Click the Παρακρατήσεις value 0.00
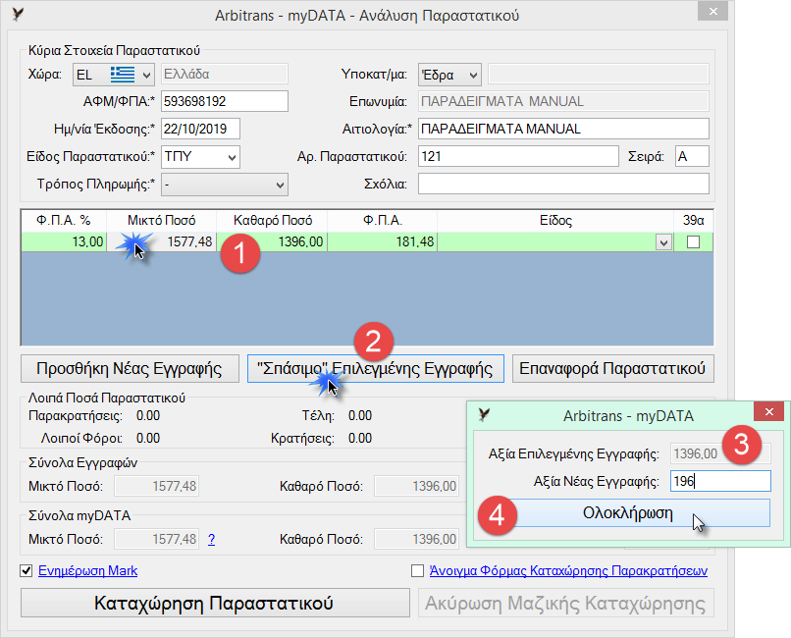The image size is (791, 638). [148, 416]
